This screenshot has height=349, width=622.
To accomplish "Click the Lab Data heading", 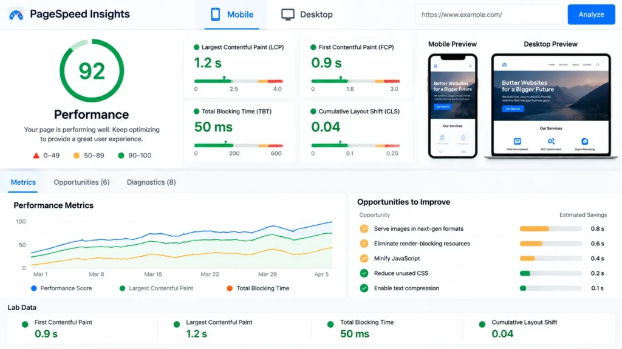I will coord(22,307).
